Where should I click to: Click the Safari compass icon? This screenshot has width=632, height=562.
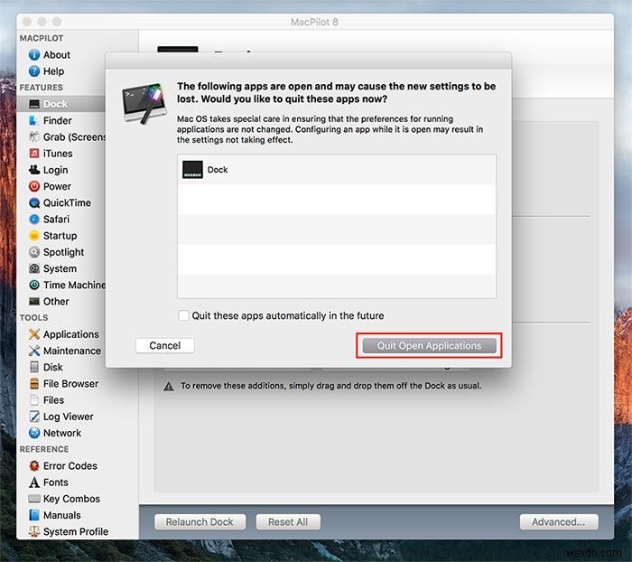34,219
